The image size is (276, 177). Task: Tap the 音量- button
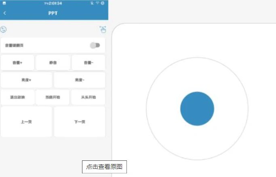click(x=88, y=63)
